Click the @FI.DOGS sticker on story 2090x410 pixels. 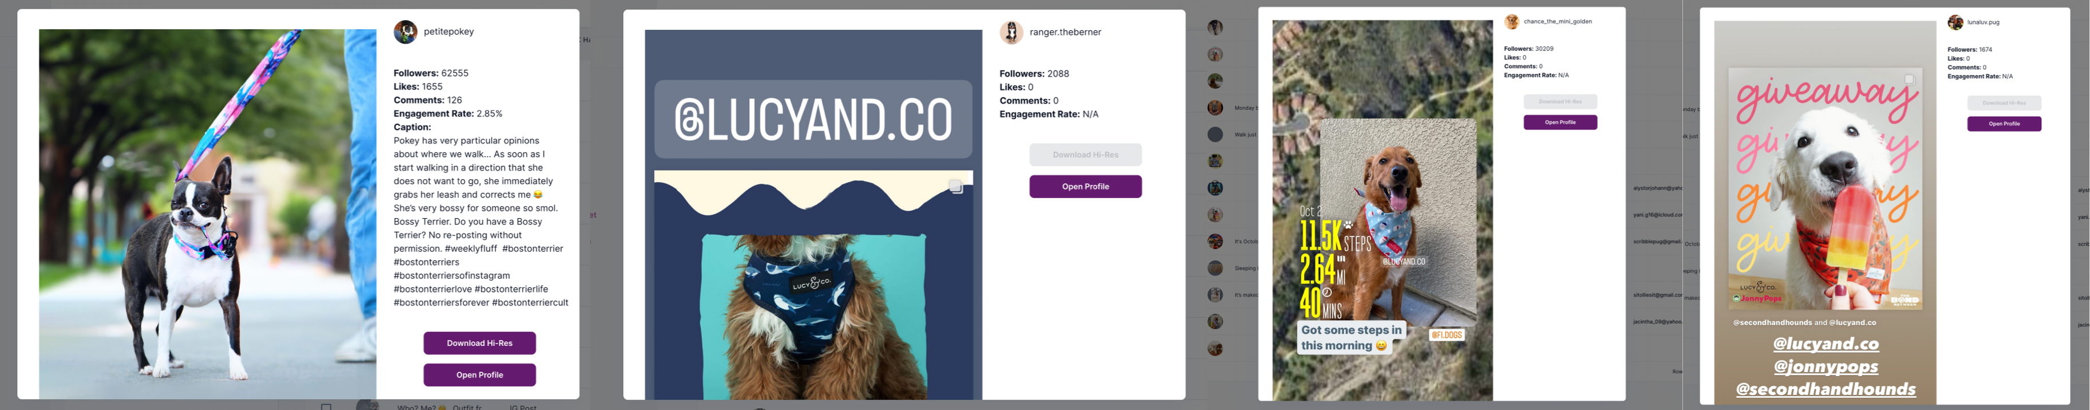coord(1446,336)
